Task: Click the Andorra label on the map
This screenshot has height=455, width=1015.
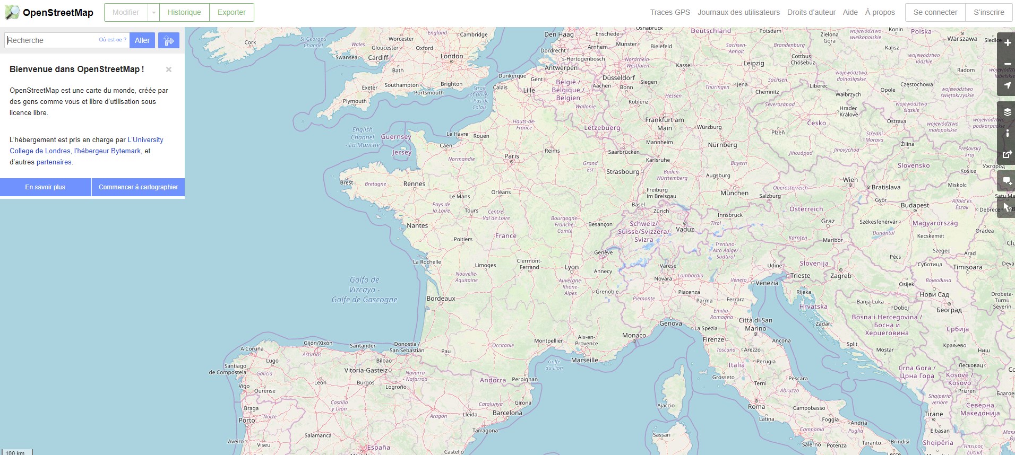Action: 493,380
